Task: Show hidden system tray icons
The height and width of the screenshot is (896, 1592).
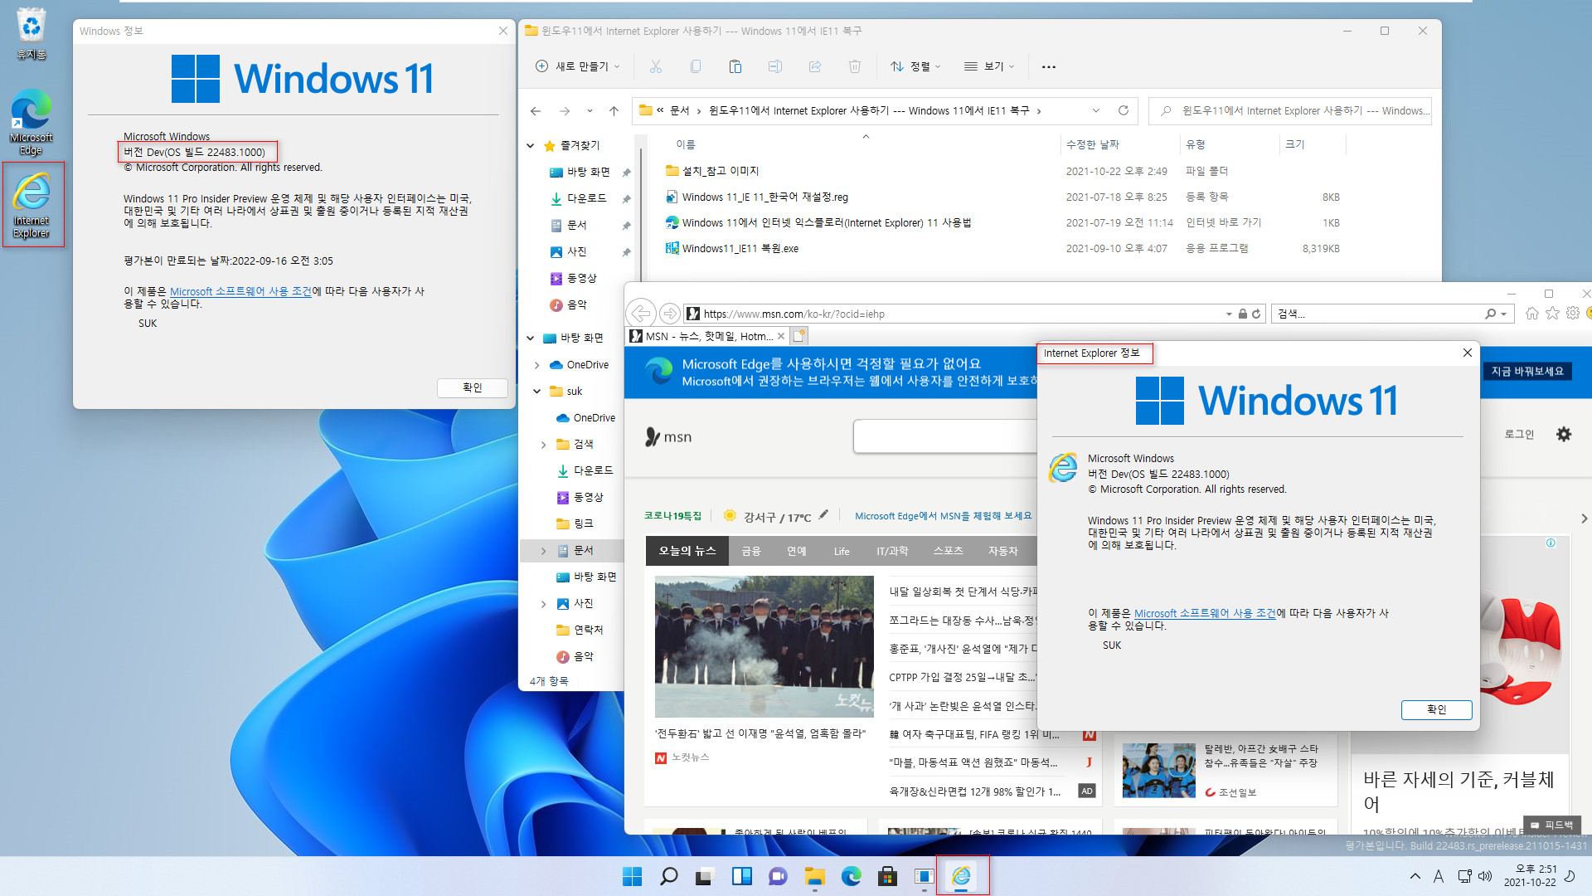Action: [1415, 876]
